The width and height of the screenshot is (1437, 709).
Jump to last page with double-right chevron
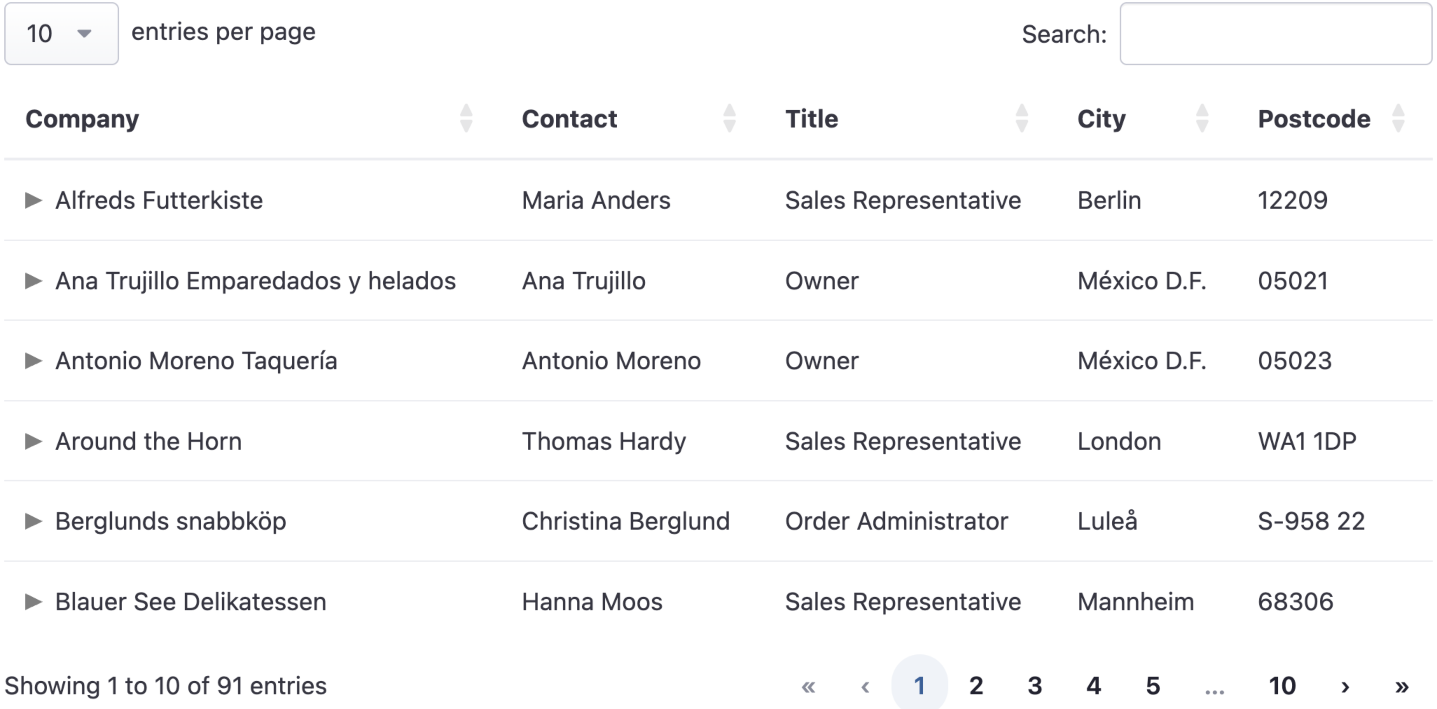[1402, 686]
